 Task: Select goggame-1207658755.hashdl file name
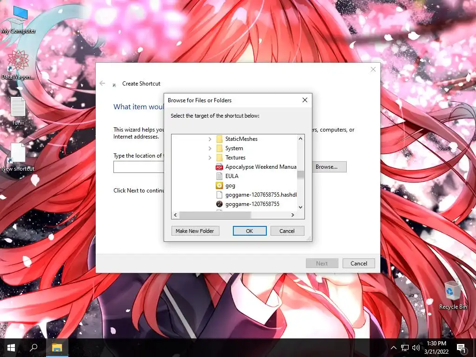tap(261, 195)
